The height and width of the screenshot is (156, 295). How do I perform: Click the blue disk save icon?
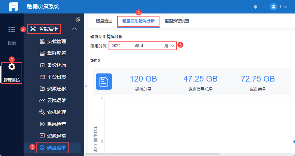coord(104,82)
